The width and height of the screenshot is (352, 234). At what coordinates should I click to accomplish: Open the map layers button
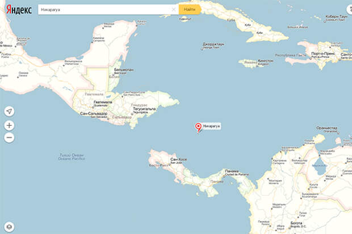click(x=9, y=227)
